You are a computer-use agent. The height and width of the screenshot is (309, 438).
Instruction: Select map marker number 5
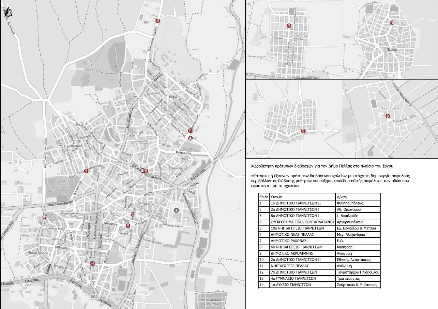point(92,263)
